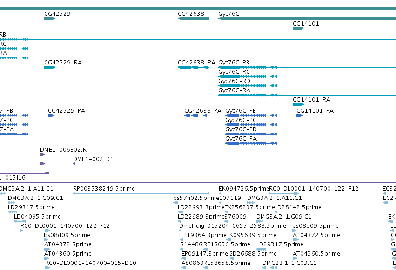Select transcript CG42529-RA label
Screen dimensions: 396x270
(x=63, y=63)
